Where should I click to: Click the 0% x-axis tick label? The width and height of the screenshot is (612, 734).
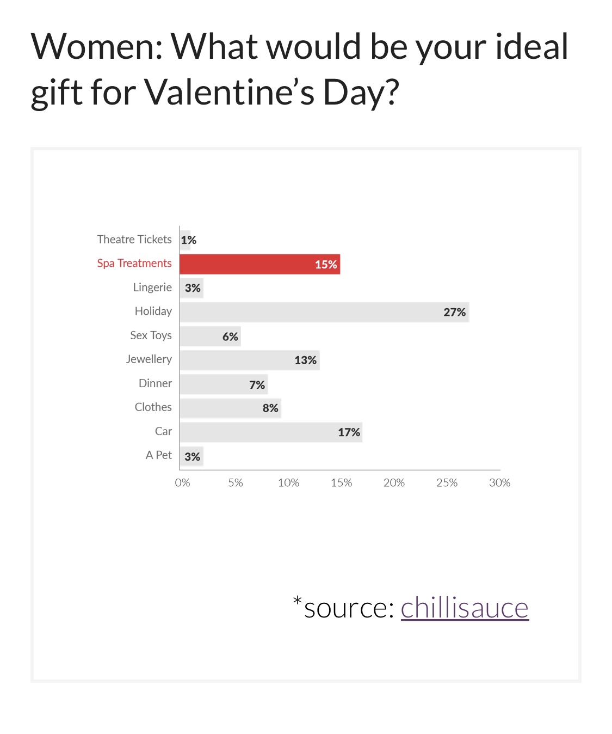(x=182, y=482)
